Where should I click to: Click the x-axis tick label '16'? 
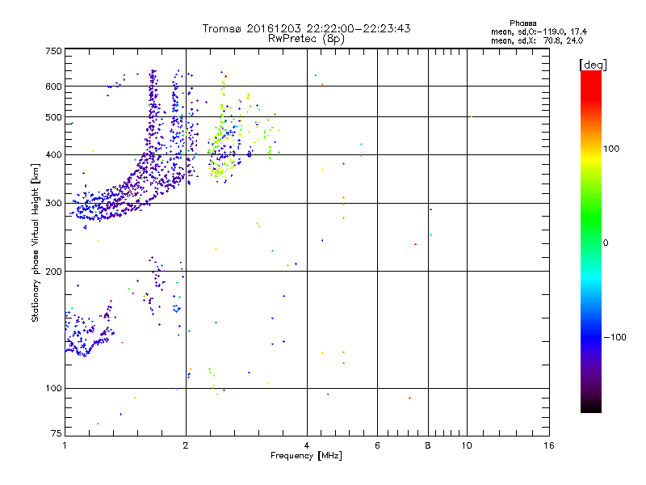549,445
